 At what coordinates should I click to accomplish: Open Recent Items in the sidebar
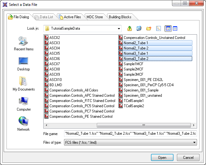coord(24,44)
